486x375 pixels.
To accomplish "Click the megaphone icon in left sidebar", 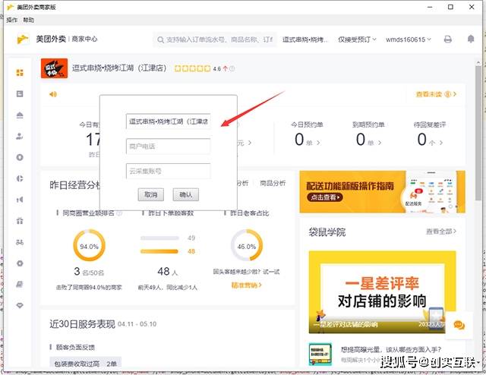I will click(20, 200).
